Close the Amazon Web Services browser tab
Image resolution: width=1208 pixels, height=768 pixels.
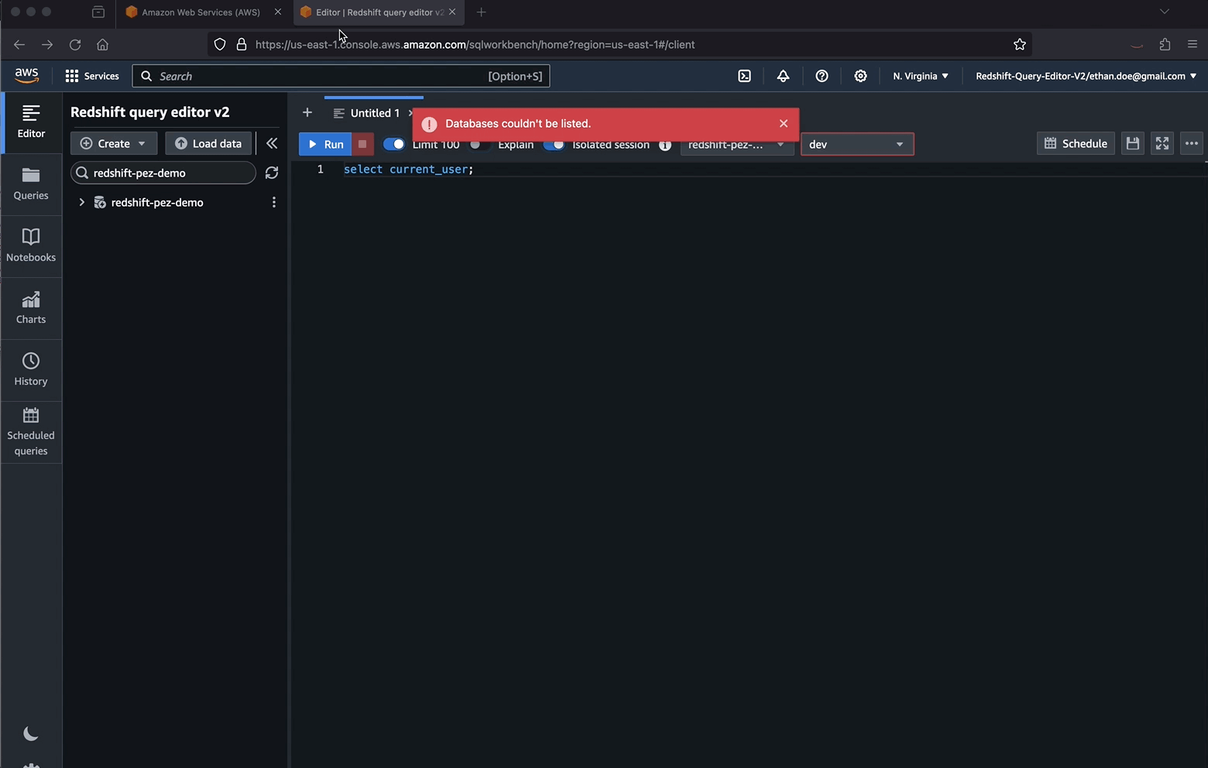click(278, 12)
